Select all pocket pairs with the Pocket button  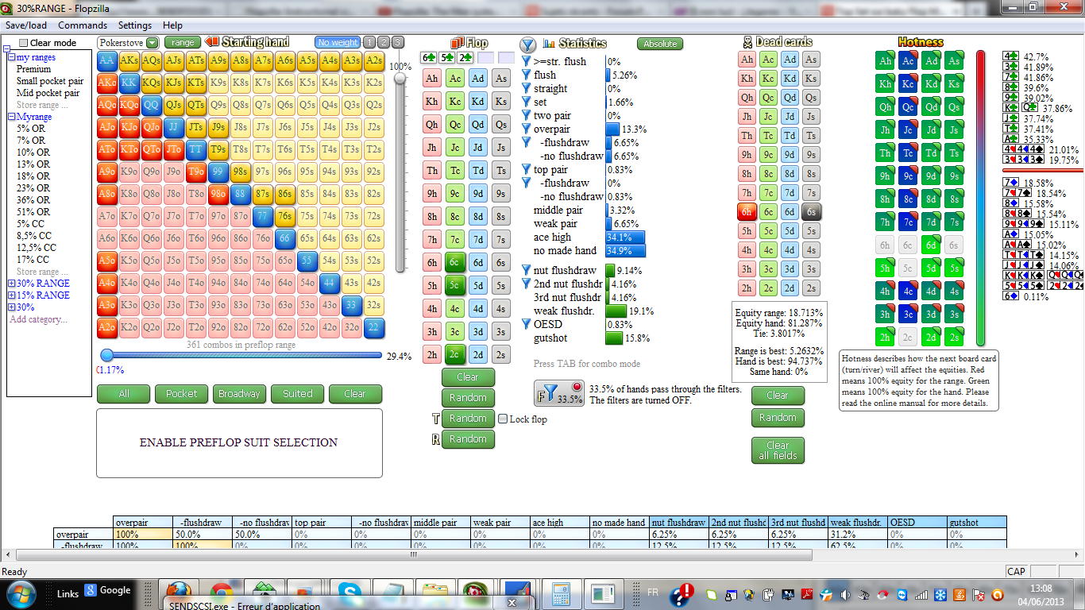pos(182,393)
